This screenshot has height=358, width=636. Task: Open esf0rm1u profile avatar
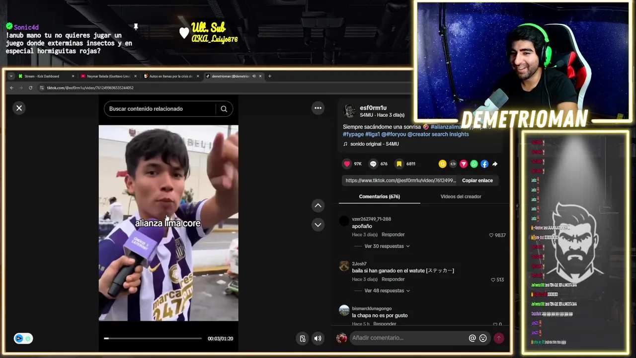click(x=350, y=110)
